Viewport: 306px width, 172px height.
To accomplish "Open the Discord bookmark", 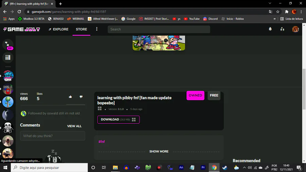I will pyautogui.click(x=210, y=19).
